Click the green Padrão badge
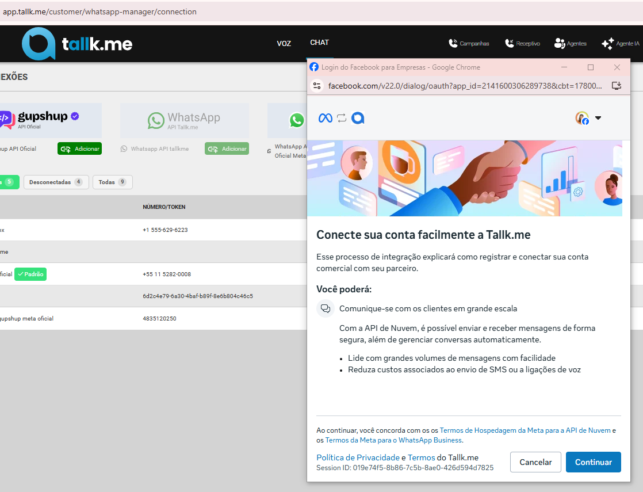This screenshot has width=643, height=492. tap(30, 274)
